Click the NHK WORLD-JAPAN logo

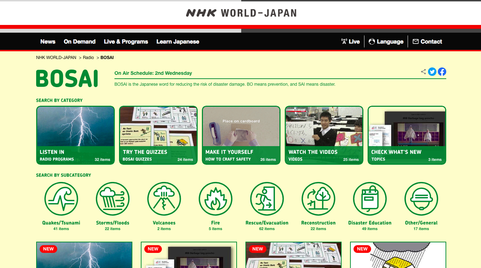coord(241,13)
